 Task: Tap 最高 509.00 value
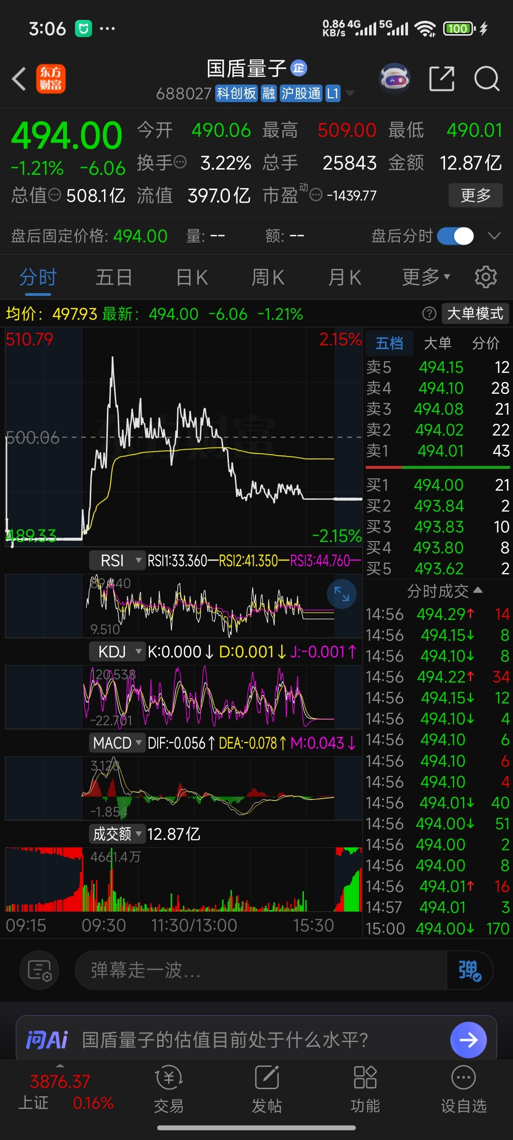(x=347, y=130)
